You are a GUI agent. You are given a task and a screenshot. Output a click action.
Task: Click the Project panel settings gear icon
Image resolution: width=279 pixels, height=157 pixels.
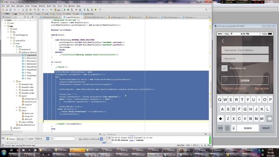point(32,17)
